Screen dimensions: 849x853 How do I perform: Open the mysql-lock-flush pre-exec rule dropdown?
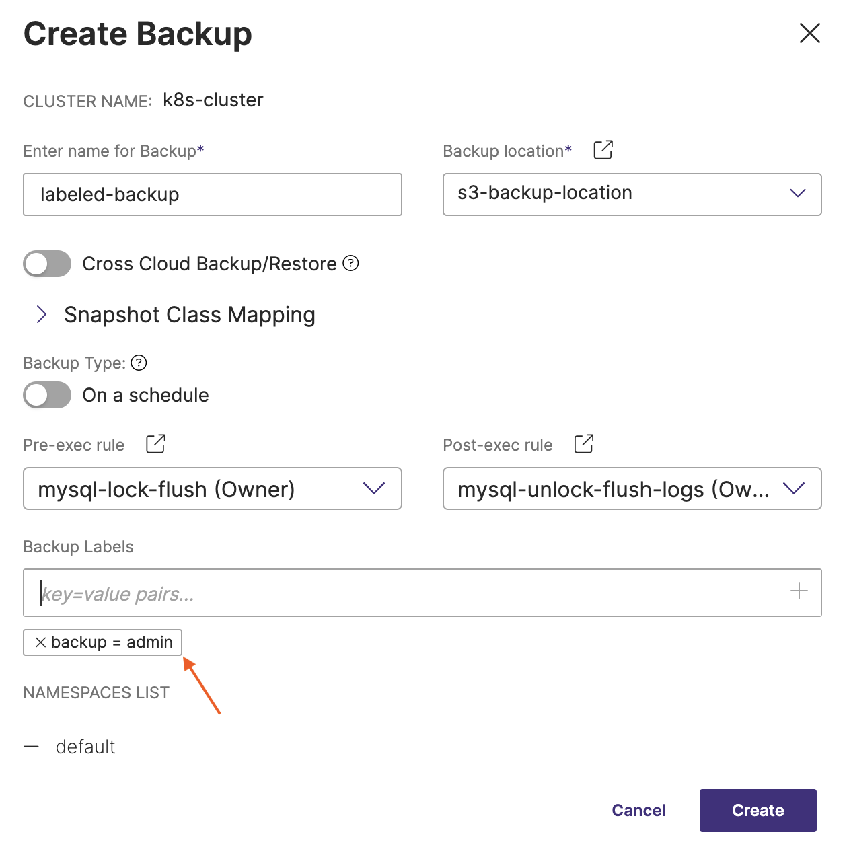pyautogui.click(x=212, y=488)
